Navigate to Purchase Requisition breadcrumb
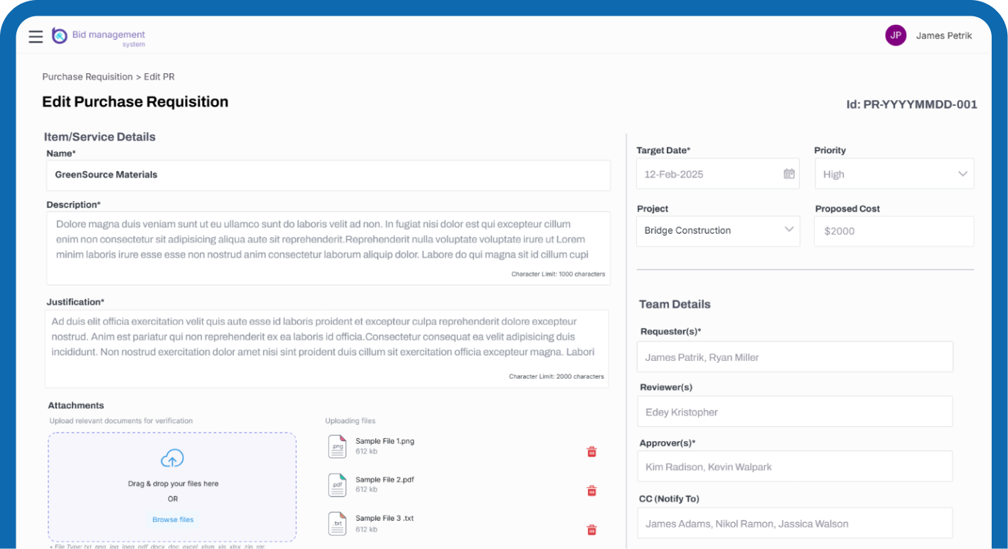Viewport: 1008px width, 549px height. point(87,77)
